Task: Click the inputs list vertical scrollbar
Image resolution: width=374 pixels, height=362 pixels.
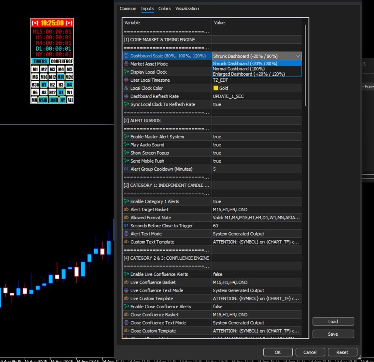Action: [305, 65]
